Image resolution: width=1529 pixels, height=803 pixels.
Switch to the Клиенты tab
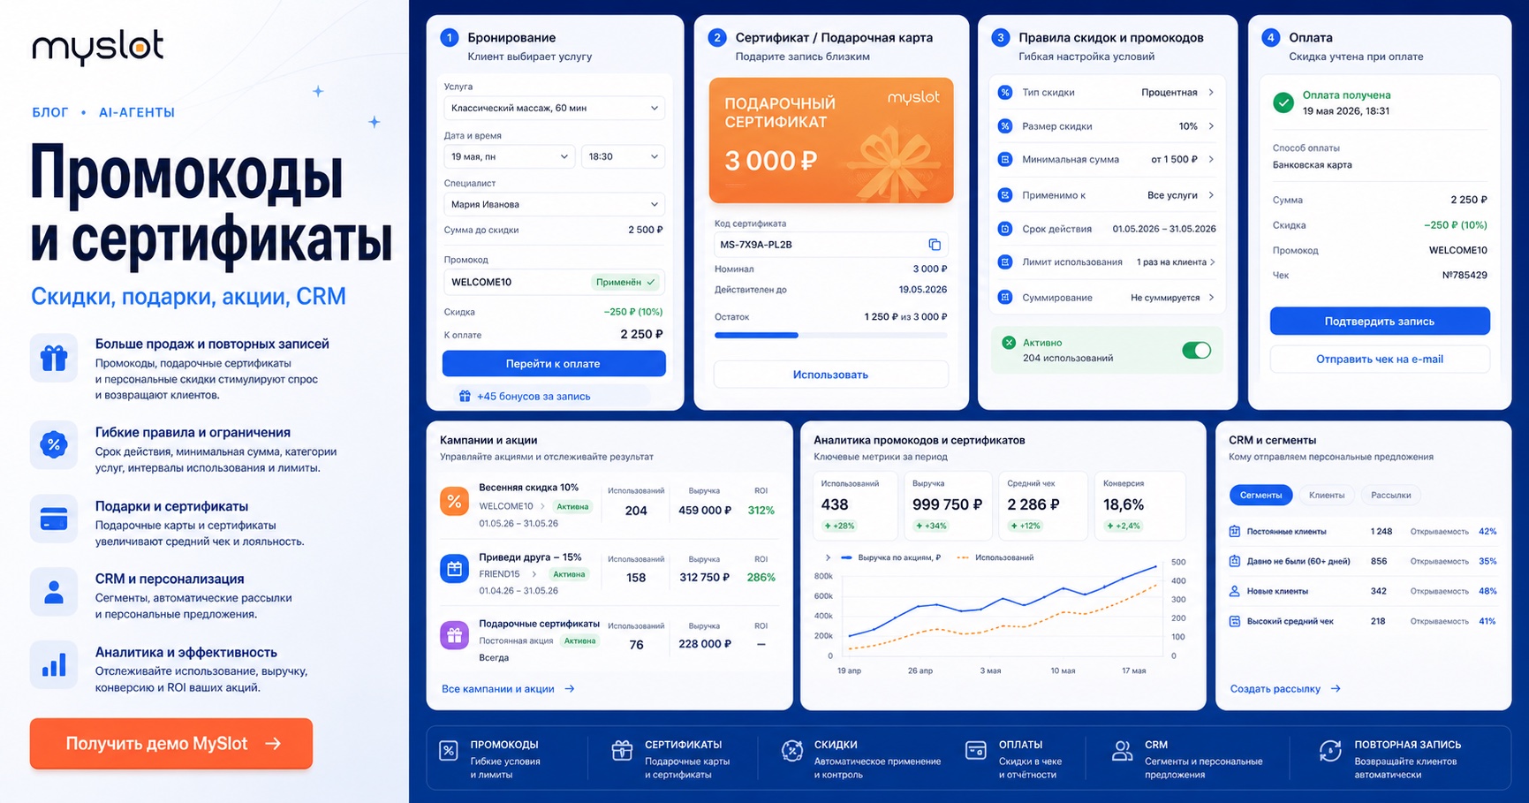pos(1326,496)
